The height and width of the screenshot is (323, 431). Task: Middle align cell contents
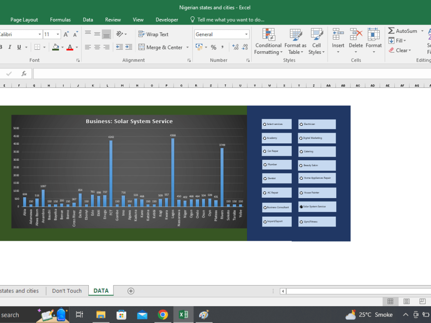(97, 34)
